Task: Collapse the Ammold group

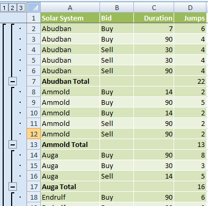Action: pyautogui.click(x=13, y=145)
